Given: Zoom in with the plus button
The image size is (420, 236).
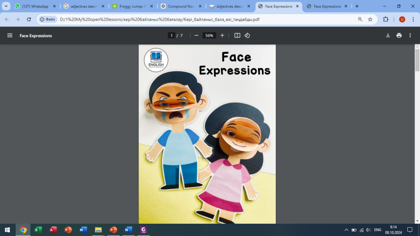Looking at the screenshot, I should pyautogui.click(x=222, y=35).
